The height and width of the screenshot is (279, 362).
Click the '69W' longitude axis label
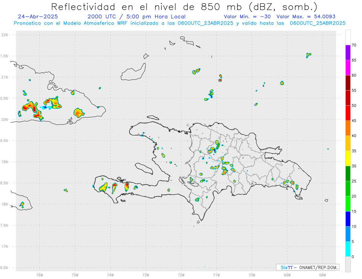click(287, 275)
